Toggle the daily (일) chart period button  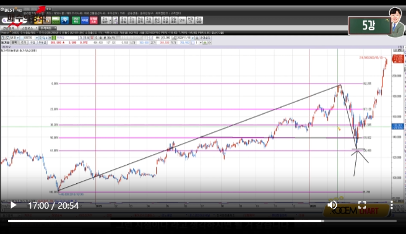(92, 38)
